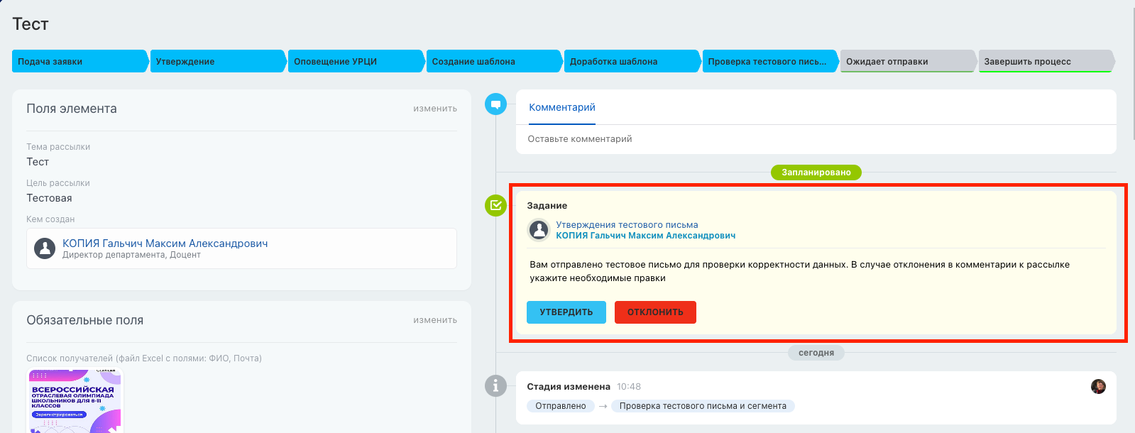
Task: Click the 'Цель рассылки' value 'Тестовая'
Action: [x=49, y=198]
